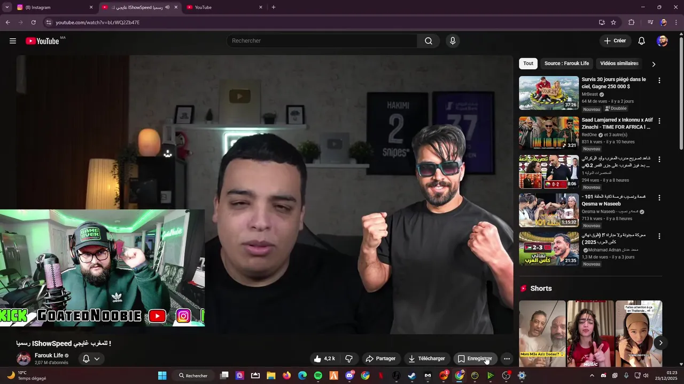Launch Spotify from taskbar
This screenshot has height=384, width=684.
[x=318, y=375]
